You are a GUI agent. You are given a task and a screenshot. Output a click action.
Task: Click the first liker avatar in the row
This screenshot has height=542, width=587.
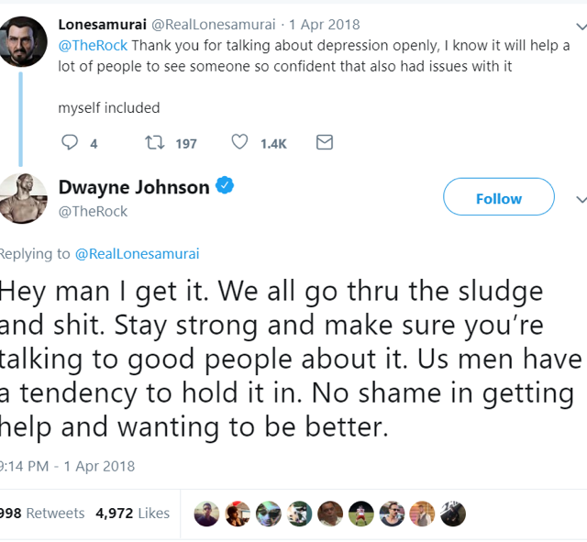click(208, 514)
